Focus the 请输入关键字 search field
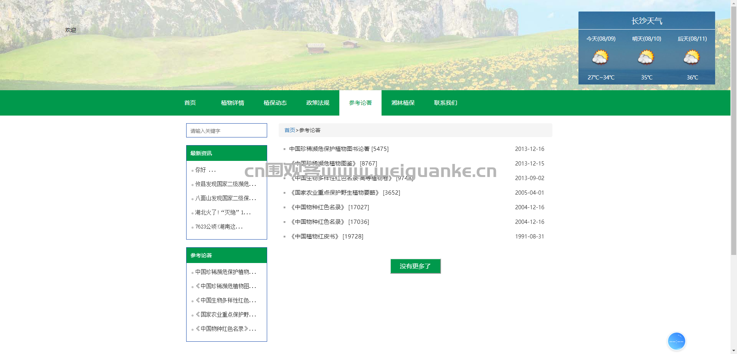This screenshot has height=354, width=737. pyautogui.click(x=226, y=131)
